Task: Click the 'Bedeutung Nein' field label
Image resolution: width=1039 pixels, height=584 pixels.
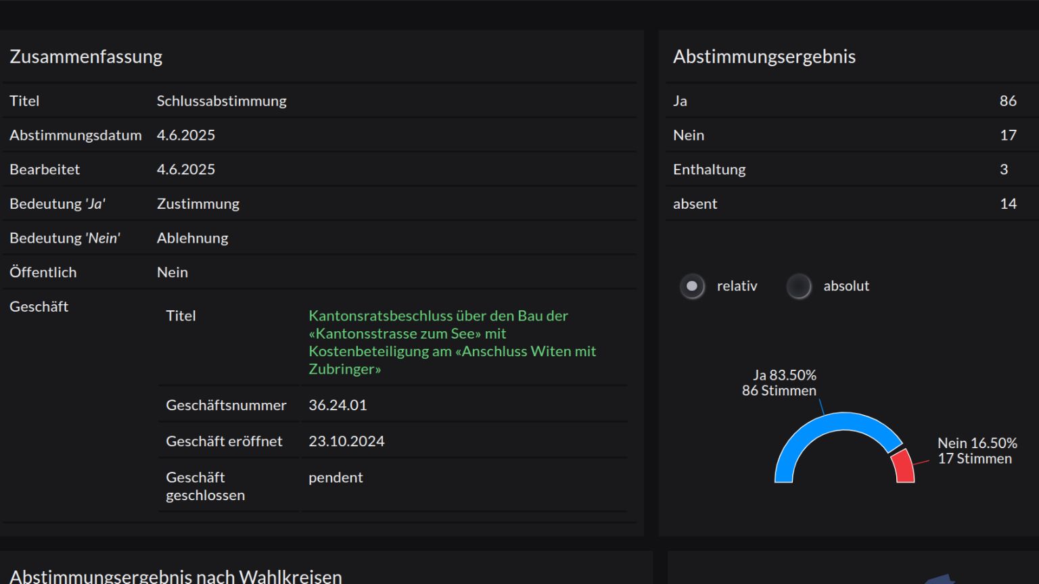Action: [x=65, y=239]
